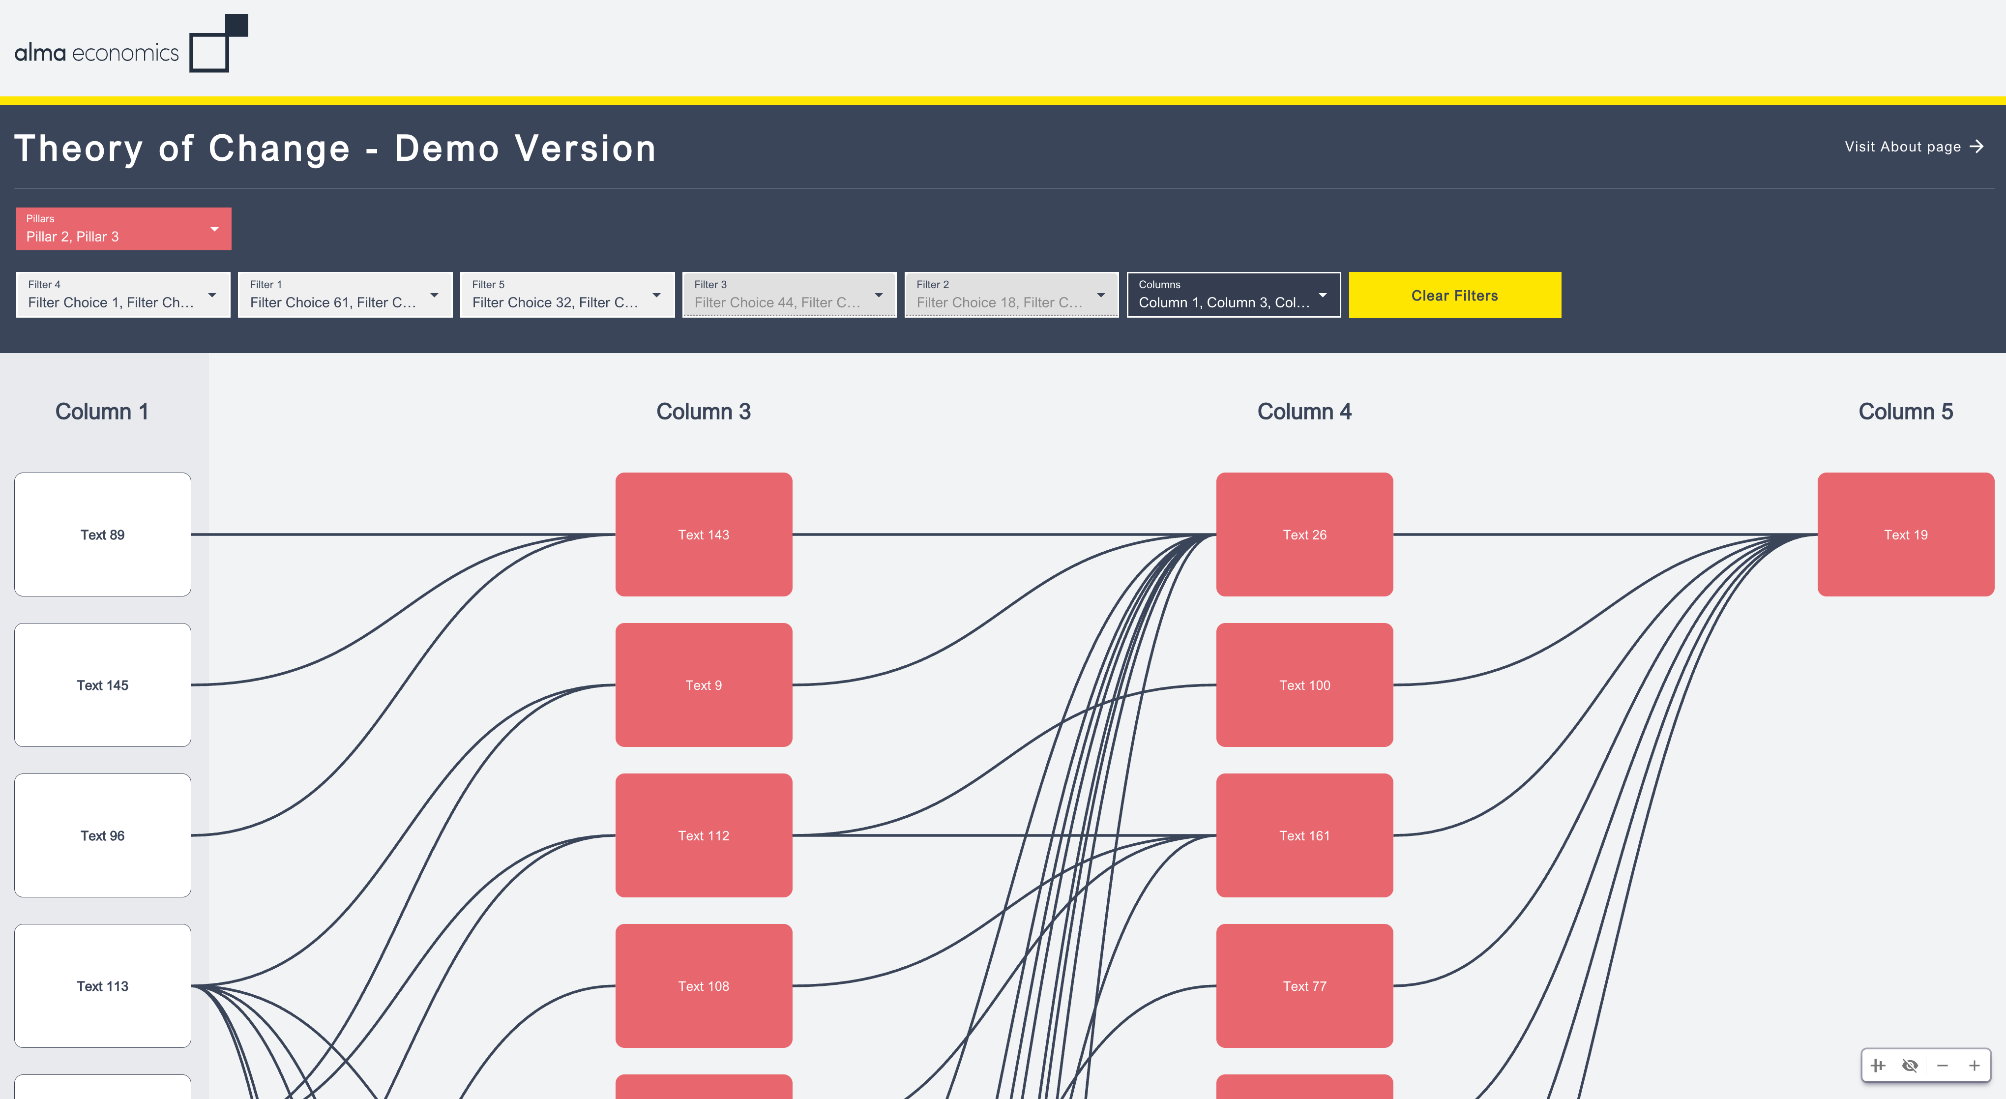Select the Text 143 node
This screenshot has width=2006, height=1099.
[x=703, y=535]
